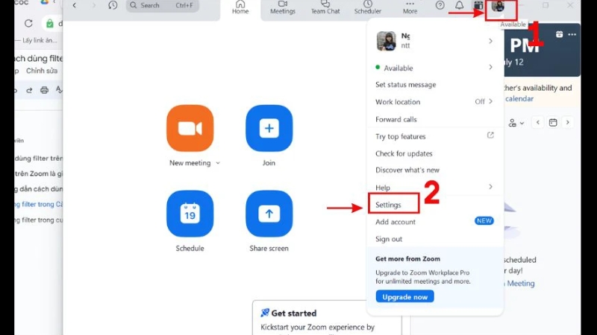Click the Upgrade now button

(x=405, y=296)
